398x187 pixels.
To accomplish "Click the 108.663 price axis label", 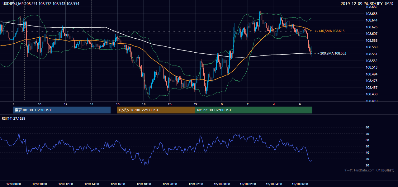I will tap(371, 14).
